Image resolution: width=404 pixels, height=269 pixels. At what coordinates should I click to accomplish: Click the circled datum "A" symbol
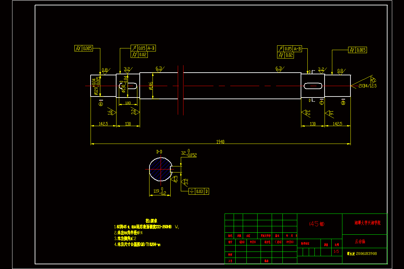(100, 104)
